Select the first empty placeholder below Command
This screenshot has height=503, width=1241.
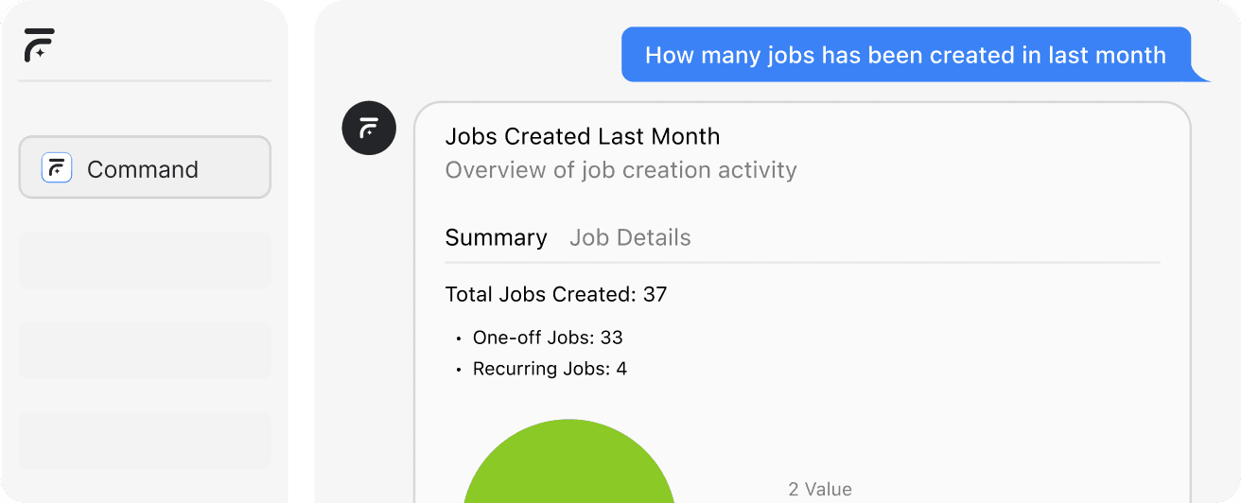[145, 260]
